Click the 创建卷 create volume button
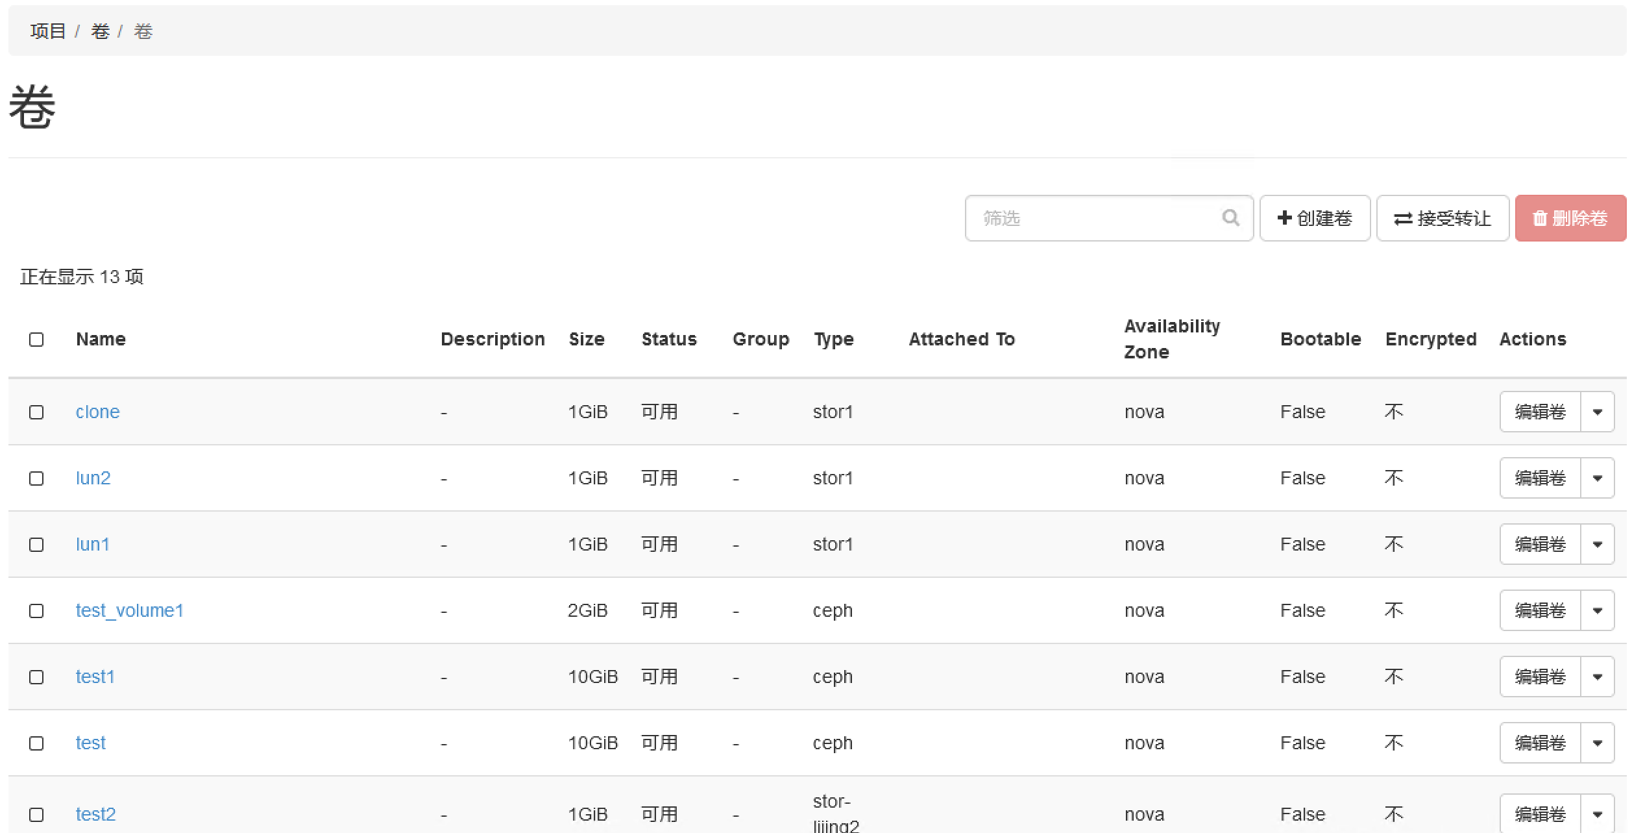The image size is (1632, 833). pyautogui.click(x=1314, y=218)
